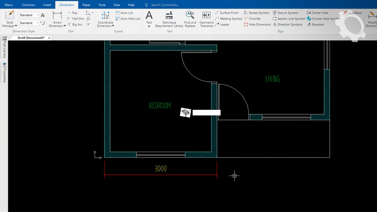This screenshot has height=212, width=377.
Task: Insert a Geometric Tolerance
Action: point(206,19)
